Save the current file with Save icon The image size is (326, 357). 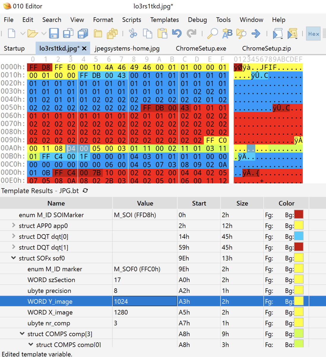pos(54,33)
